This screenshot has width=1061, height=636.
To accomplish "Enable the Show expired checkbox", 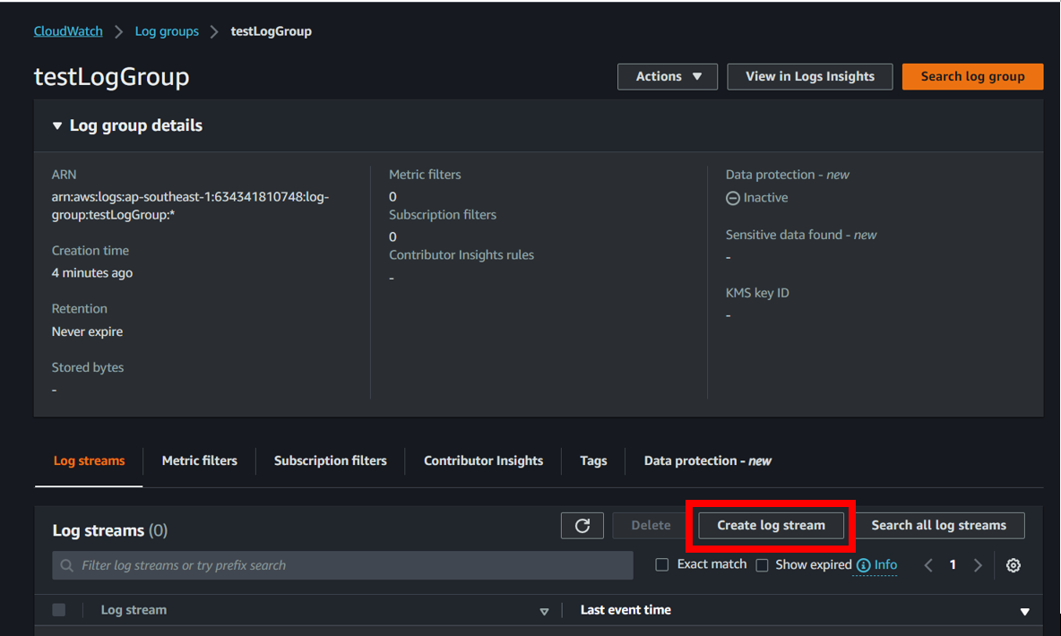I will 762,565.
